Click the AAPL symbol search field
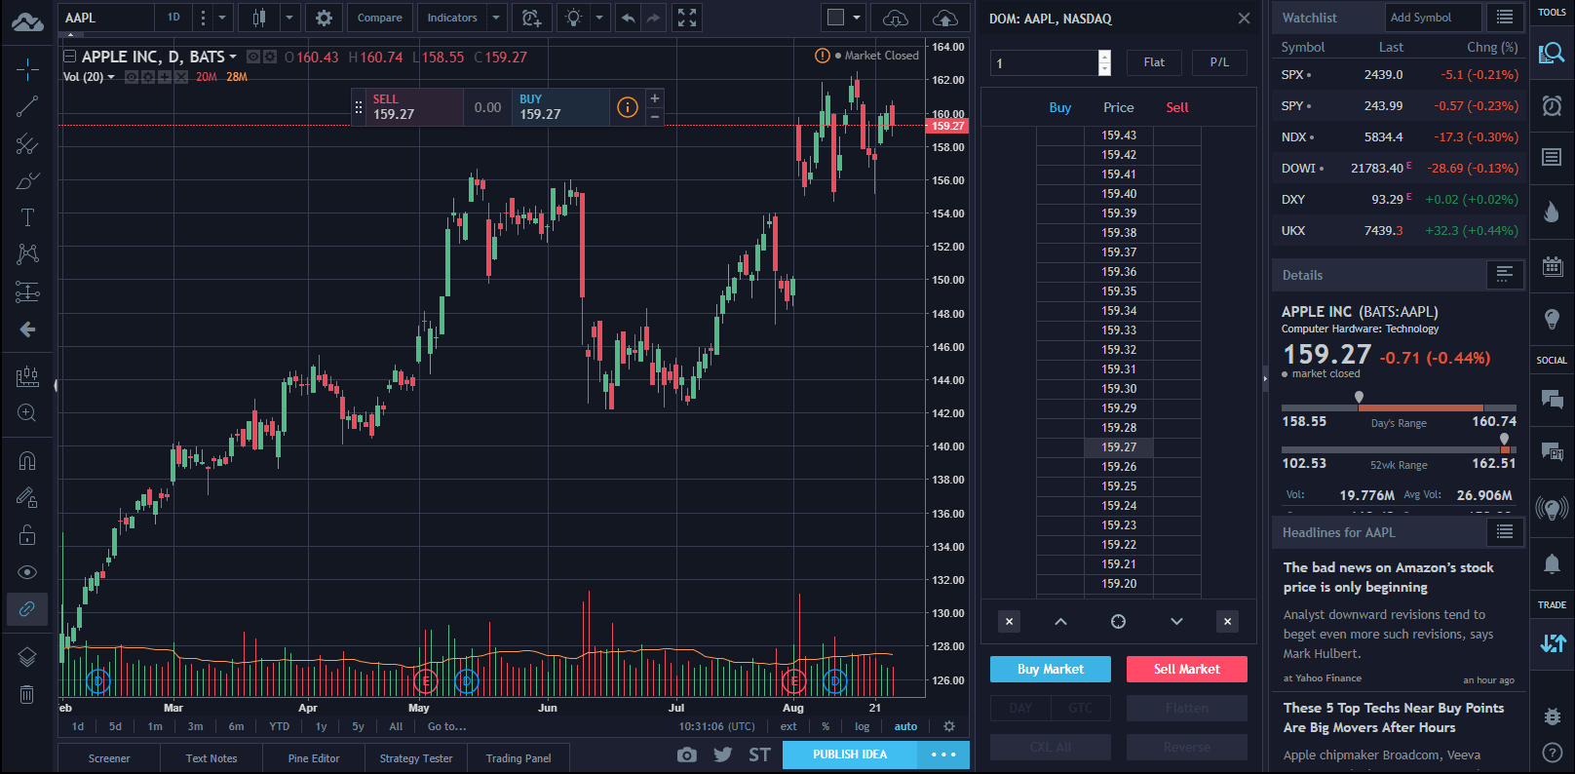 tap(106, 18)
